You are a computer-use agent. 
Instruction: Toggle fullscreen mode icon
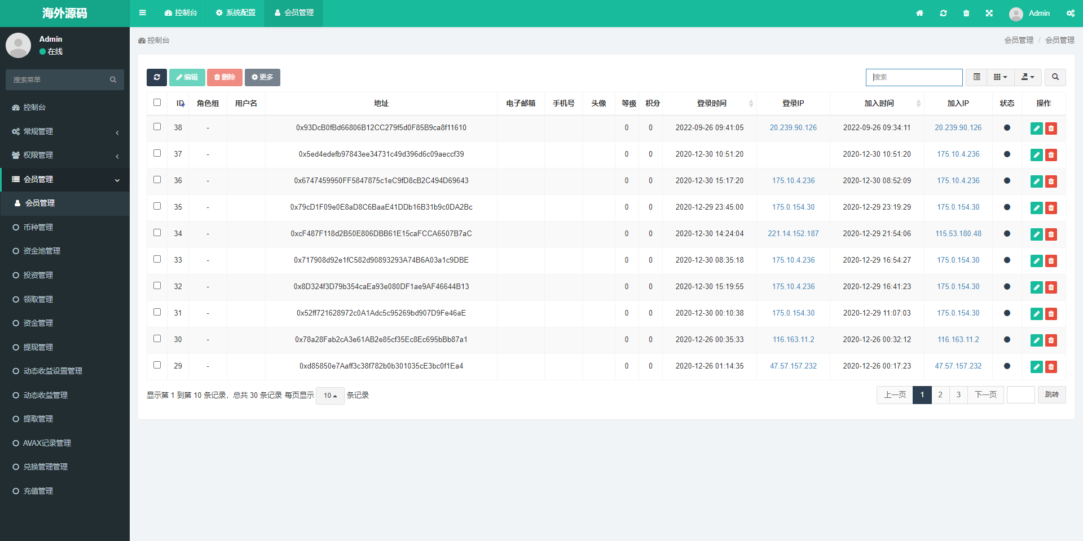(989, 13)
